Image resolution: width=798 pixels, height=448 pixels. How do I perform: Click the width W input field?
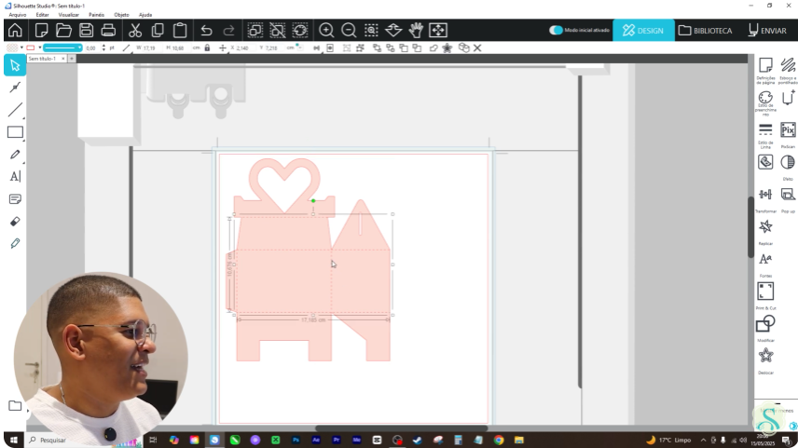click(151, 48)
